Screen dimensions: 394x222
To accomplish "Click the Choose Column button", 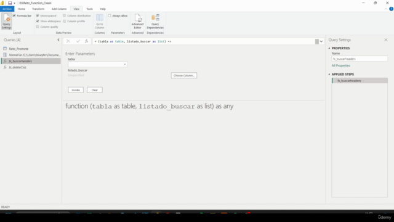I will (184, 75).
